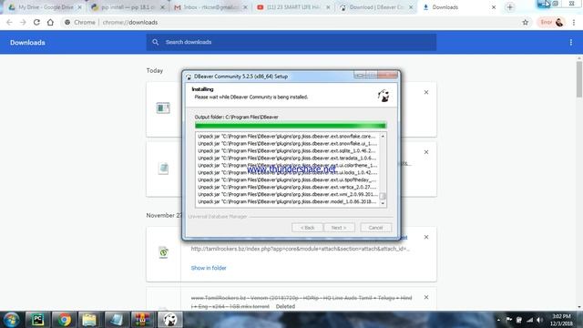This screenshot has width=583, height=328.
Task: Open the Chrome three-dot menu
Action: 574,22
